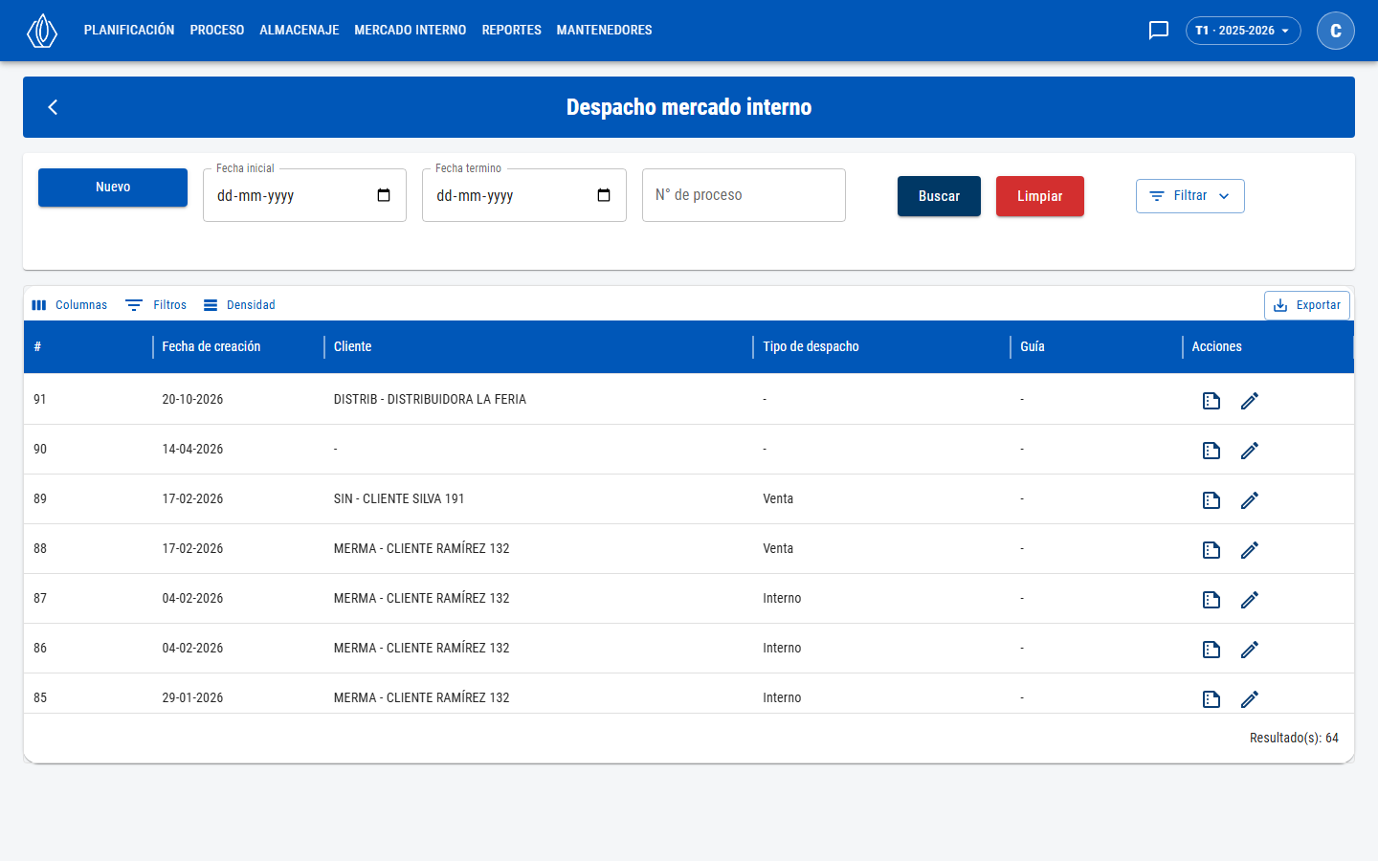1378x861 pixels.
Task: Expand the T1 · 2025-2026 season dropdown
Action: (x=1243, y=31)
